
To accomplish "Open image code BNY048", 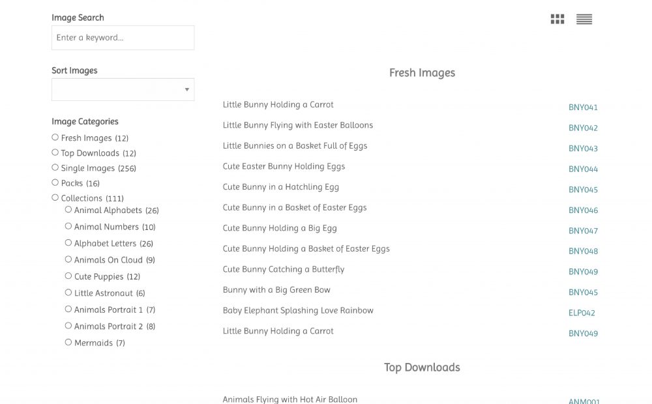I will point(583,251).
